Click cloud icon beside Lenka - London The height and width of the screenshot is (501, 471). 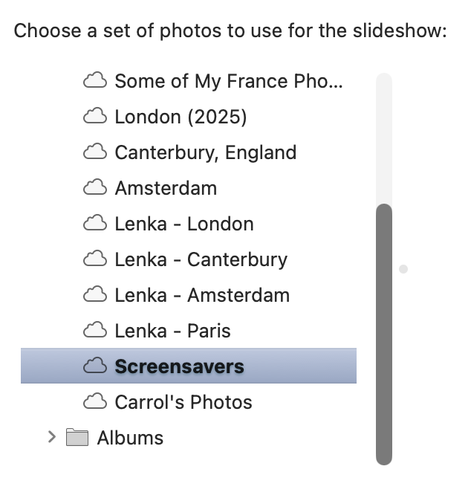coord(95,223)
